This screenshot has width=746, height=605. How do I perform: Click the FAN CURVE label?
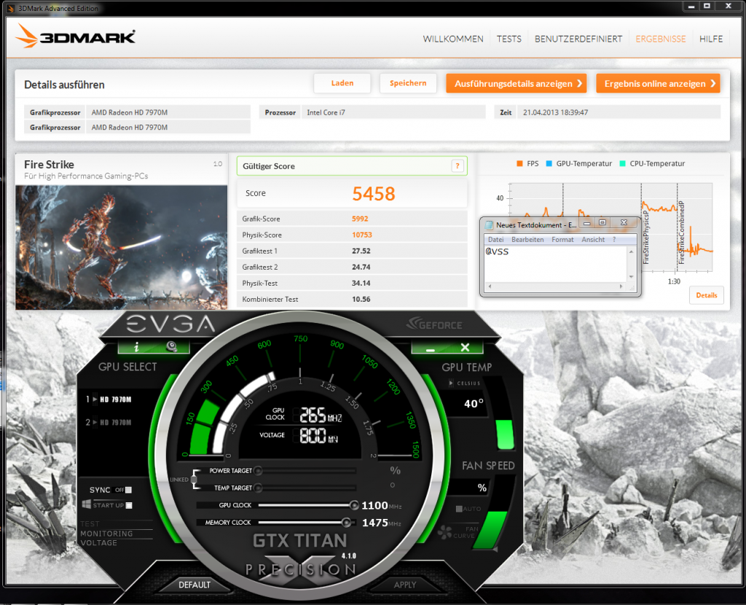[466, 532]
